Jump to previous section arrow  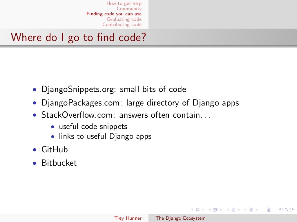tap(245, 210)
